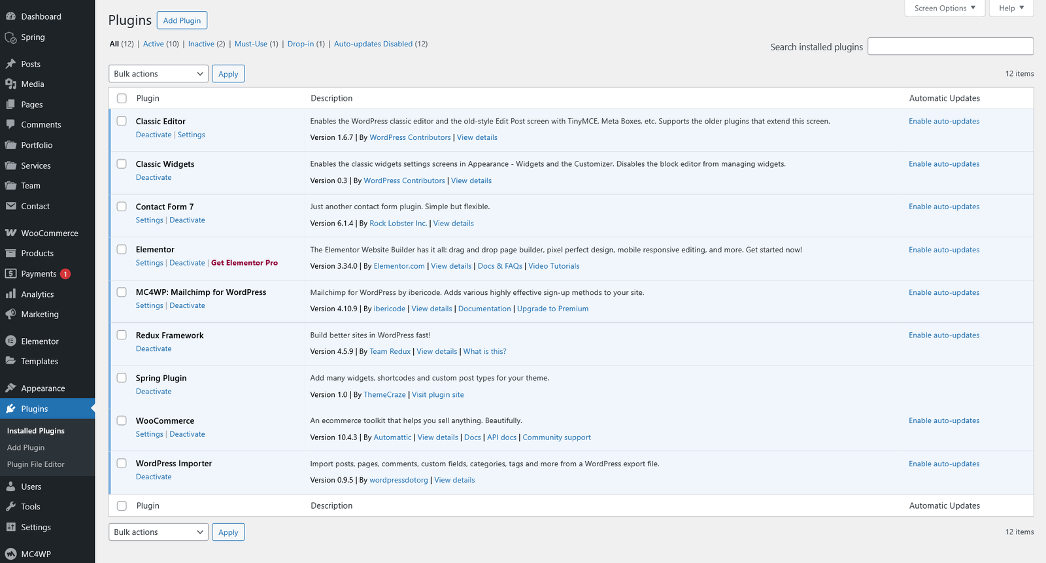
Task: Deactivate the Contact Form 7 plugin
Action: (187, 220)
